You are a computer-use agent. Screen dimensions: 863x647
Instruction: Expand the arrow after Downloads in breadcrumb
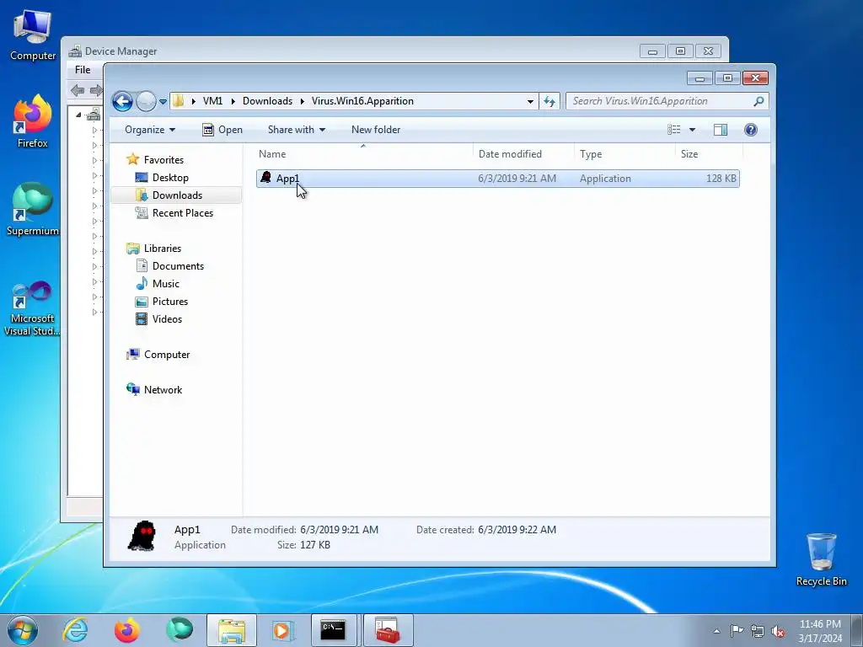coord(303,101)
